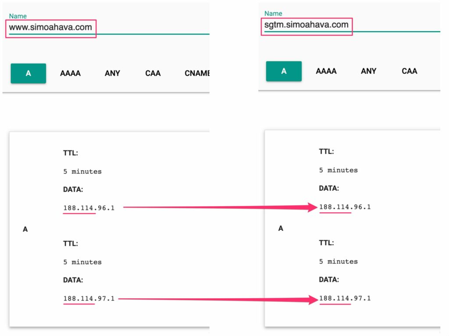Click the Name field containing sgtm.simoahava.com
This screenshot has height=336, width=449.
coord(306,25)
